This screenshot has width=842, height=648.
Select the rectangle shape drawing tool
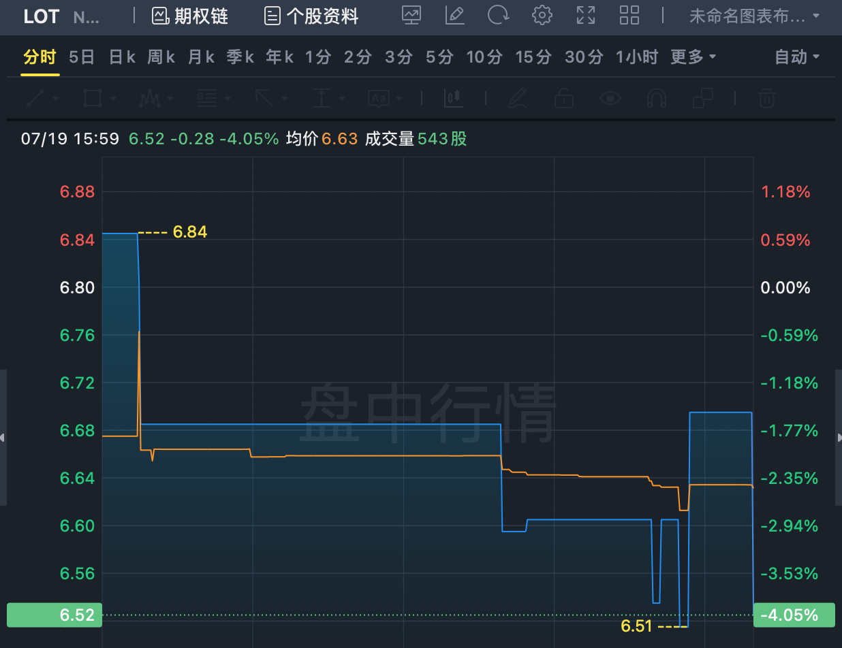(93, 99)
